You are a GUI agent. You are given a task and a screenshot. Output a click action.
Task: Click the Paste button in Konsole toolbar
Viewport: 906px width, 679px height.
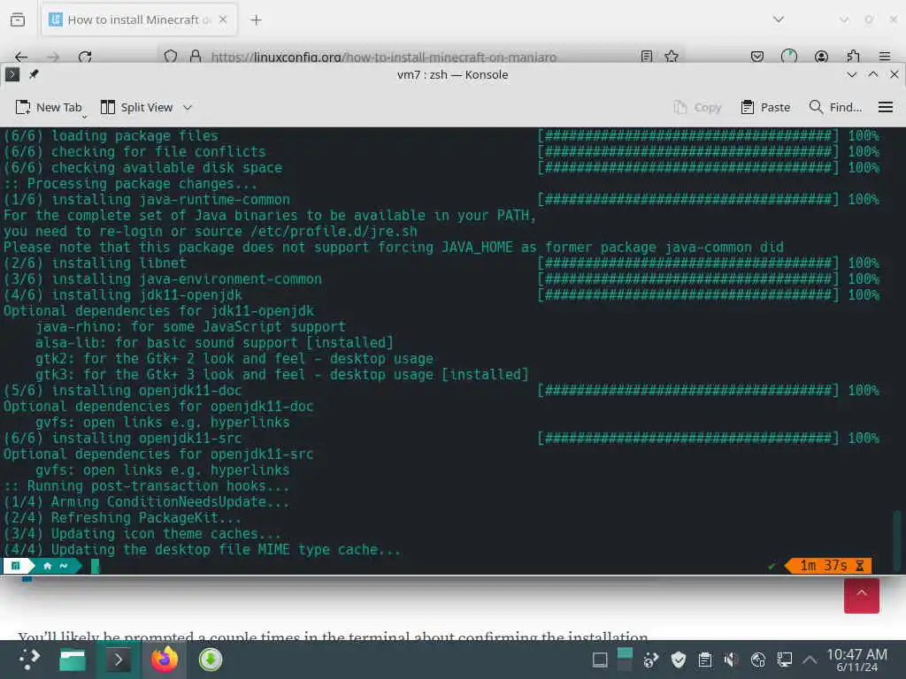click(765, 107)
